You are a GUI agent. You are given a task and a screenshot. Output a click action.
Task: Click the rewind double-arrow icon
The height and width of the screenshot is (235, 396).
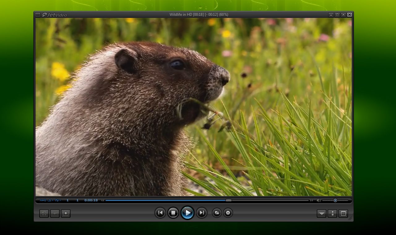pos(103,200)
